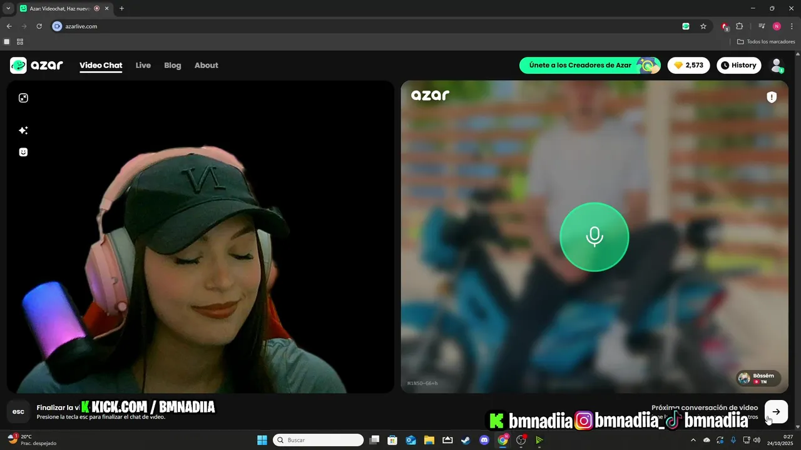
Task: Open File Explorer from the taskbar
Action: pos(429,440)
